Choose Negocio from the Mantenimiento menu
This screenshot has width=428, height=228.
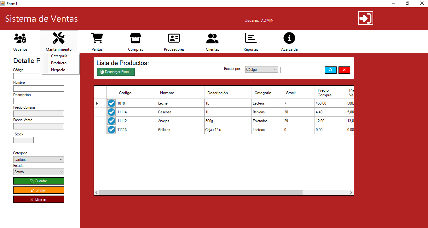point(58,70)
